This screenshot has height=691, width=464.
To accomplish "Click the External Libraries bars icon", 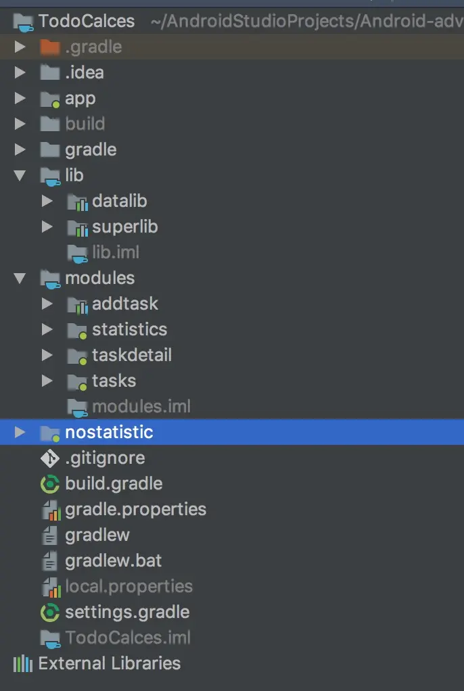I will pyautogui.click(x=23, y=664).
